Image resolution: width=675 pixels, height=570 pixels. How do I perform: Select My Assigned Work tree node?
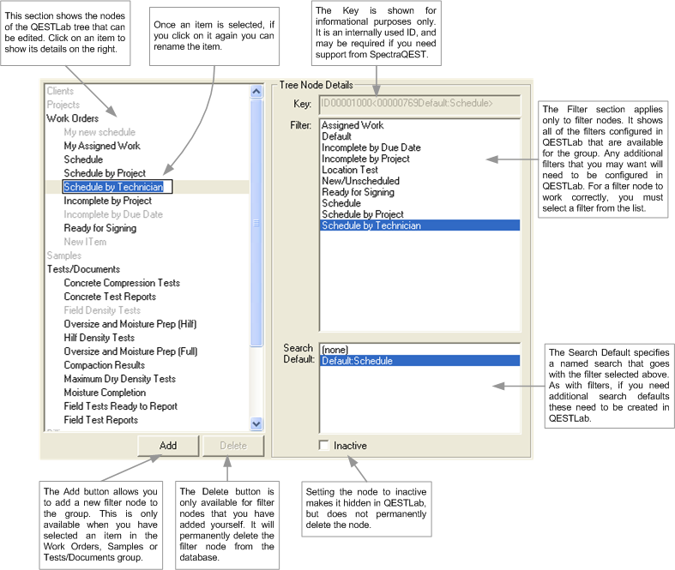click(x=101, y=146)
